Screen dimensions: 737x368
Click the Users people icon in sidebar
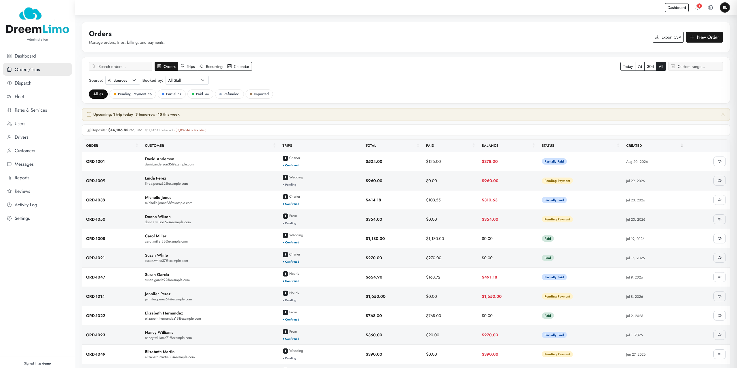(x=9, y=124)
